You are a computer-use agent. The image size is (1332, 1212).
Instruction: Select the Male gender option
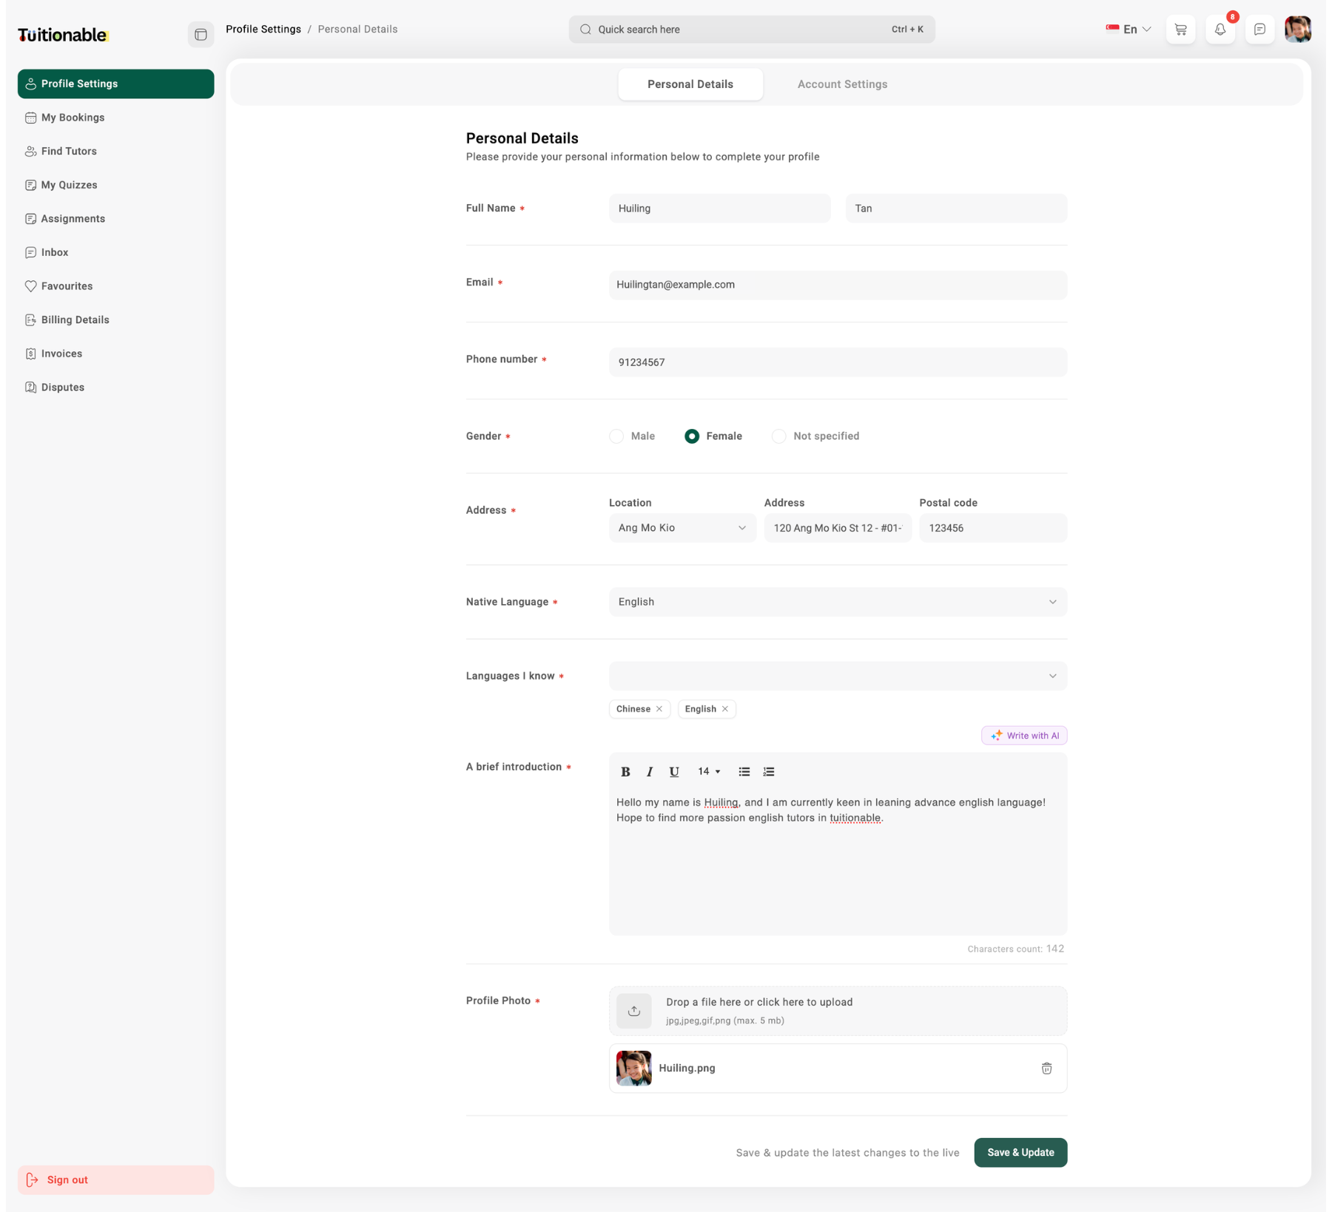tap(616, 436)
